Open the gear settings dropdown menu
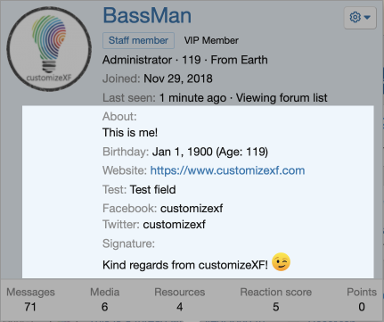The height and width of the screenshot is (322, 384). [360, 18]
